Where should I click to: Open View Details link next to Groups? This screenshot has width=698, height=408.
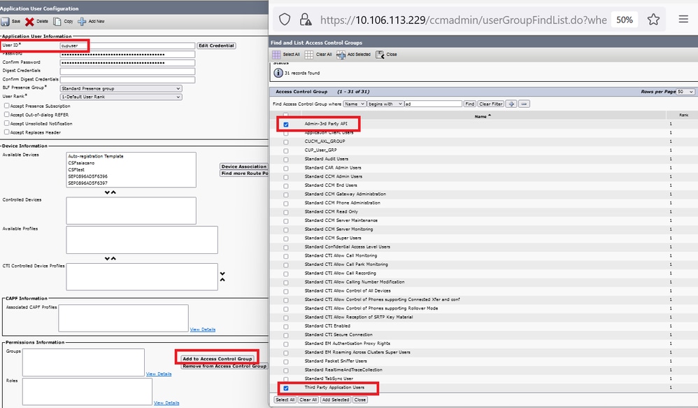pyautogui.click(x=159, y=374)
